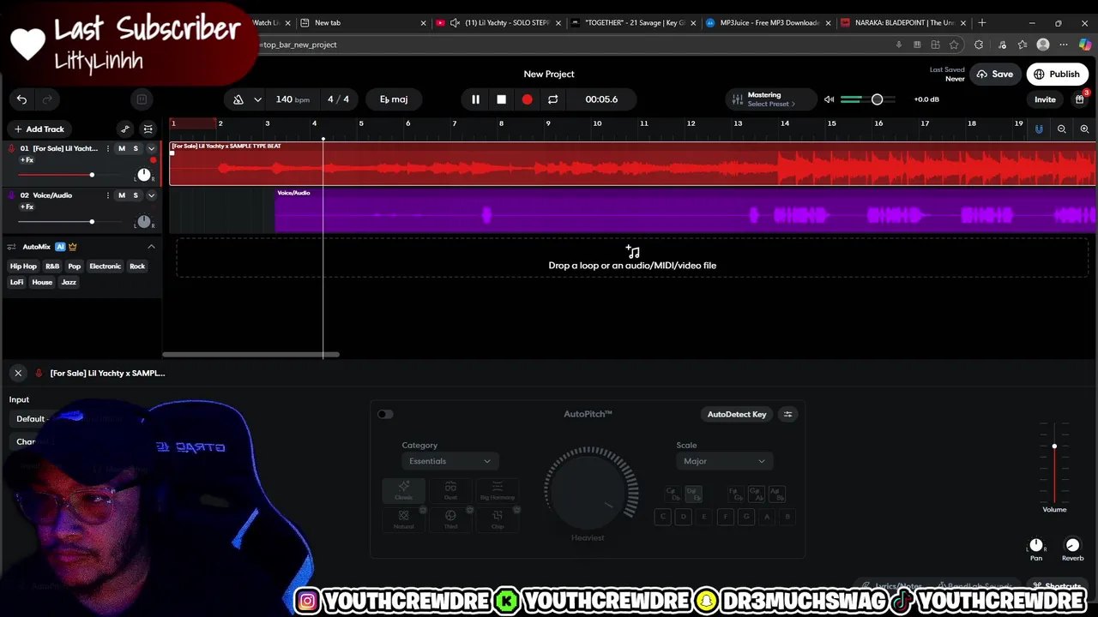Adjust the master volume slider knob
Image resolution: width=1098 pixels, height=617 pixels.
(x=877, y=99)
